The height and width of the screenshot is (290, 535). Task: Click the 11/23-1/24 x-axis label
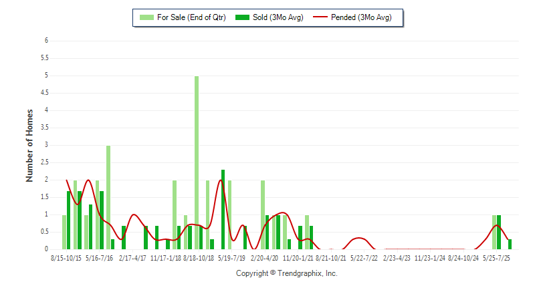(x=430, y=258)
